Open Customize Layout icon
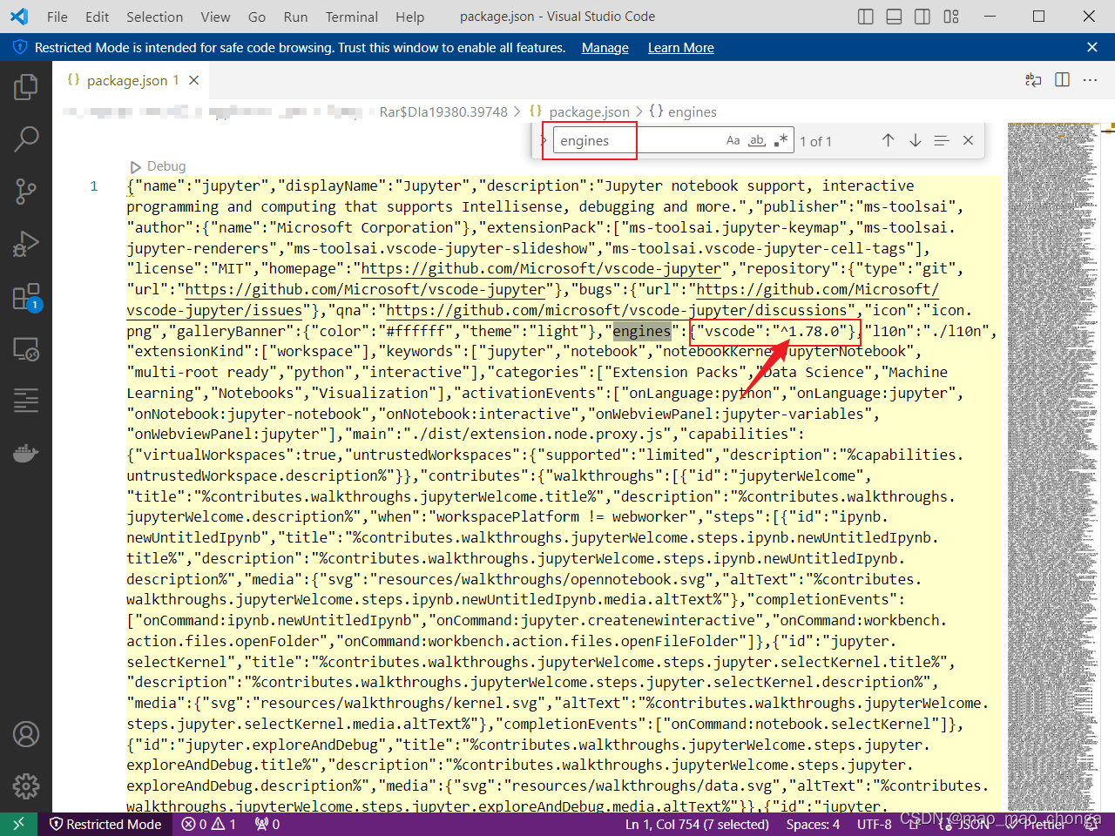The width and height of the screenshot is (1115, 836). (951, 17)
